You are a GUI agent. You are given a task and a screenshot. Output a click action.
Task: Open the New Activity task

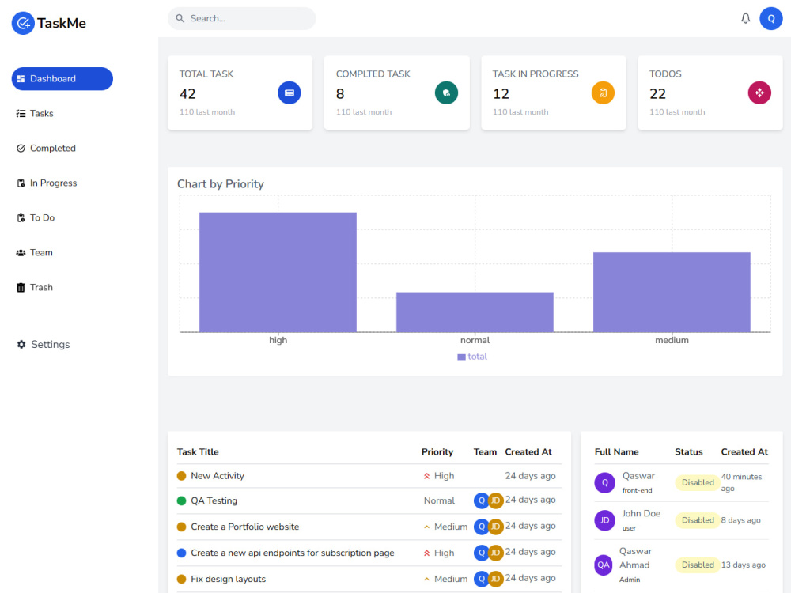tap(218, 476)
